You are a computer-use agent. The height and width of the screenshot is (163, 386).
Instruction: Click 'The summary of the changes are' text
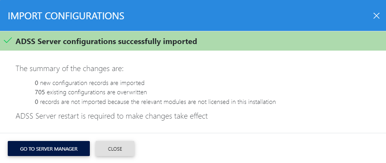69,69
